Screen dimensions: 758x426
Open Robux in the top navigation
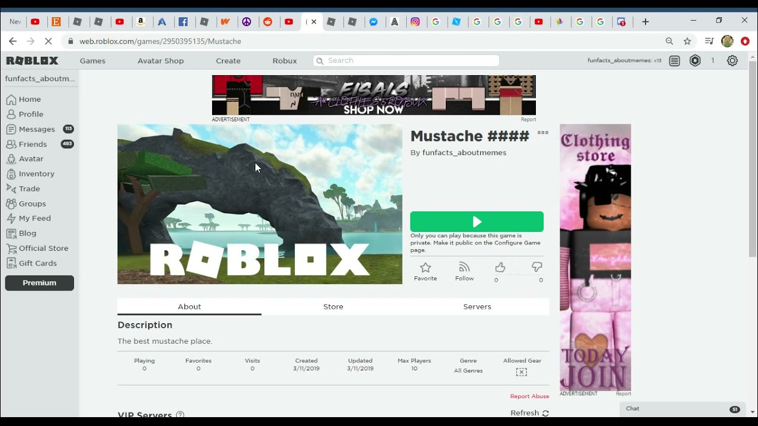tap(285, 61)
